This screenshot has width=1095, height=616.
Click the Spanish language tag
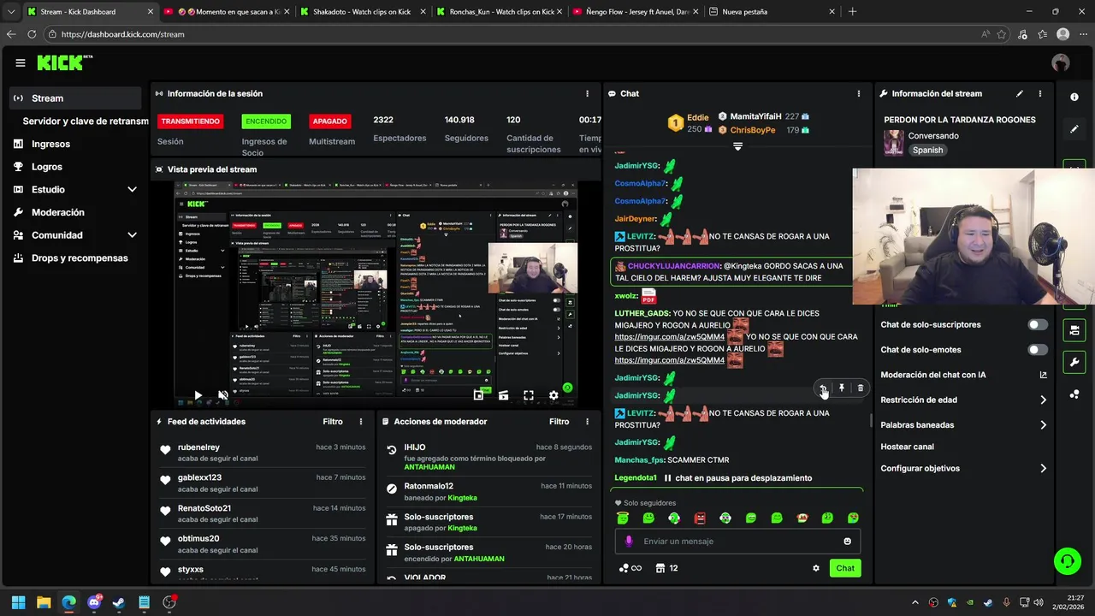click(927, 150)
